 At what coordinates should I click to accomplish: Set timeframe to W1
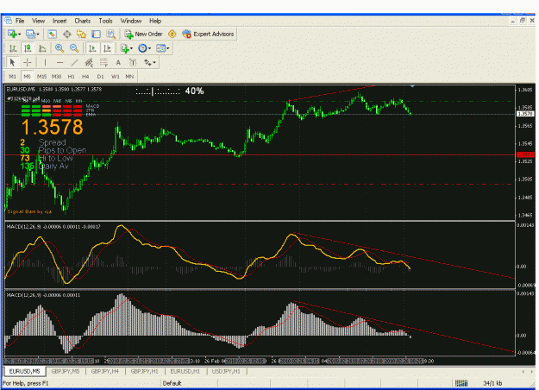(116, 76)
